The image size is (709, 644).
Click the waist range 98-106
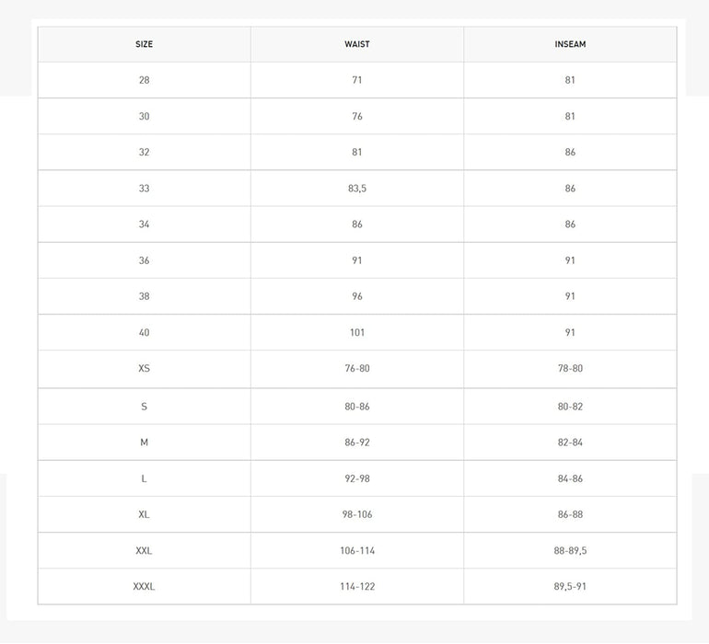click(357, 514)
